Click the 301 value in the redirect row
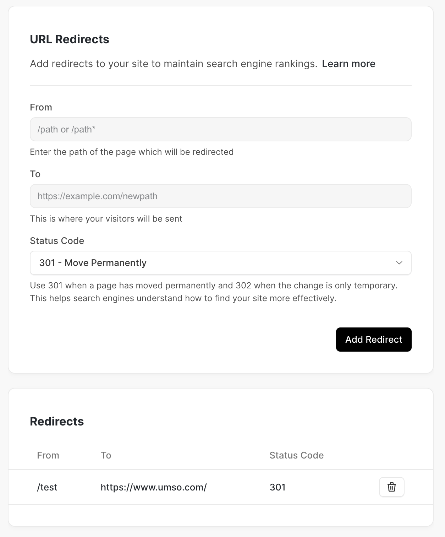 point(278,487)
